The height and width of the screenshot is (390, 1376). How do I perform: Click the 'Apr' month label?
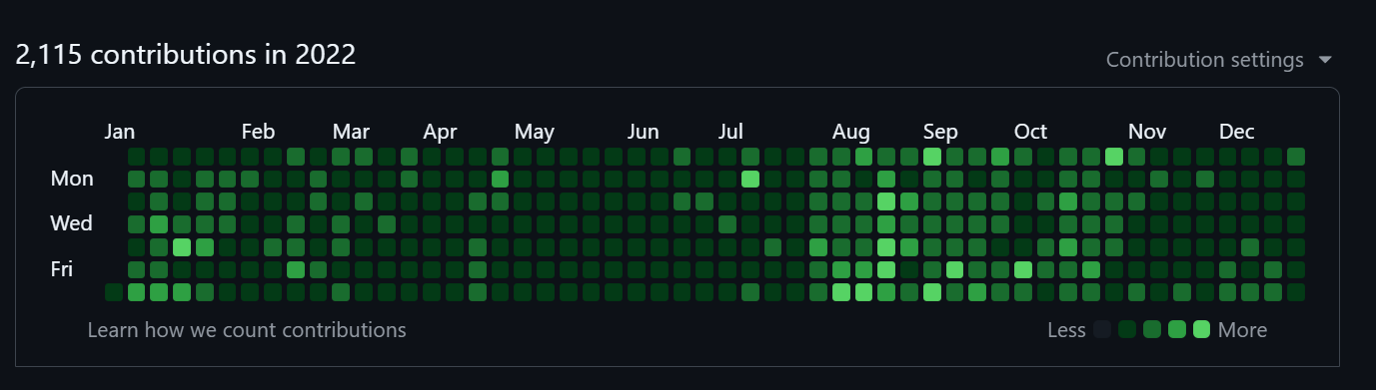440,132
